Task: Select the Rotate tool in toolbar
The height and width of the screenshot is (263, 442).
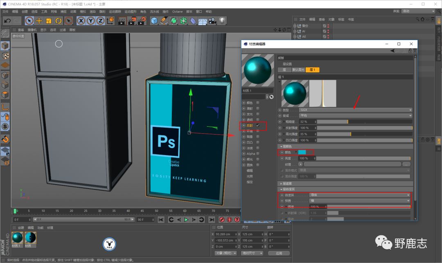Action: coord(59,20)
